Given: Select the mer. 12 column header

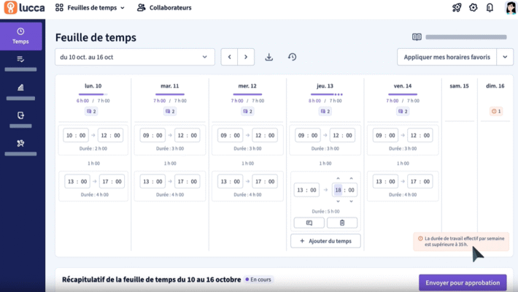Looking at the screenshot, I should (247, 86).
